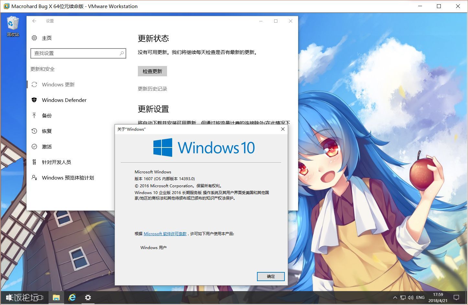
Task: Click the 激活 checkmark circle icon
Action: 34,147
